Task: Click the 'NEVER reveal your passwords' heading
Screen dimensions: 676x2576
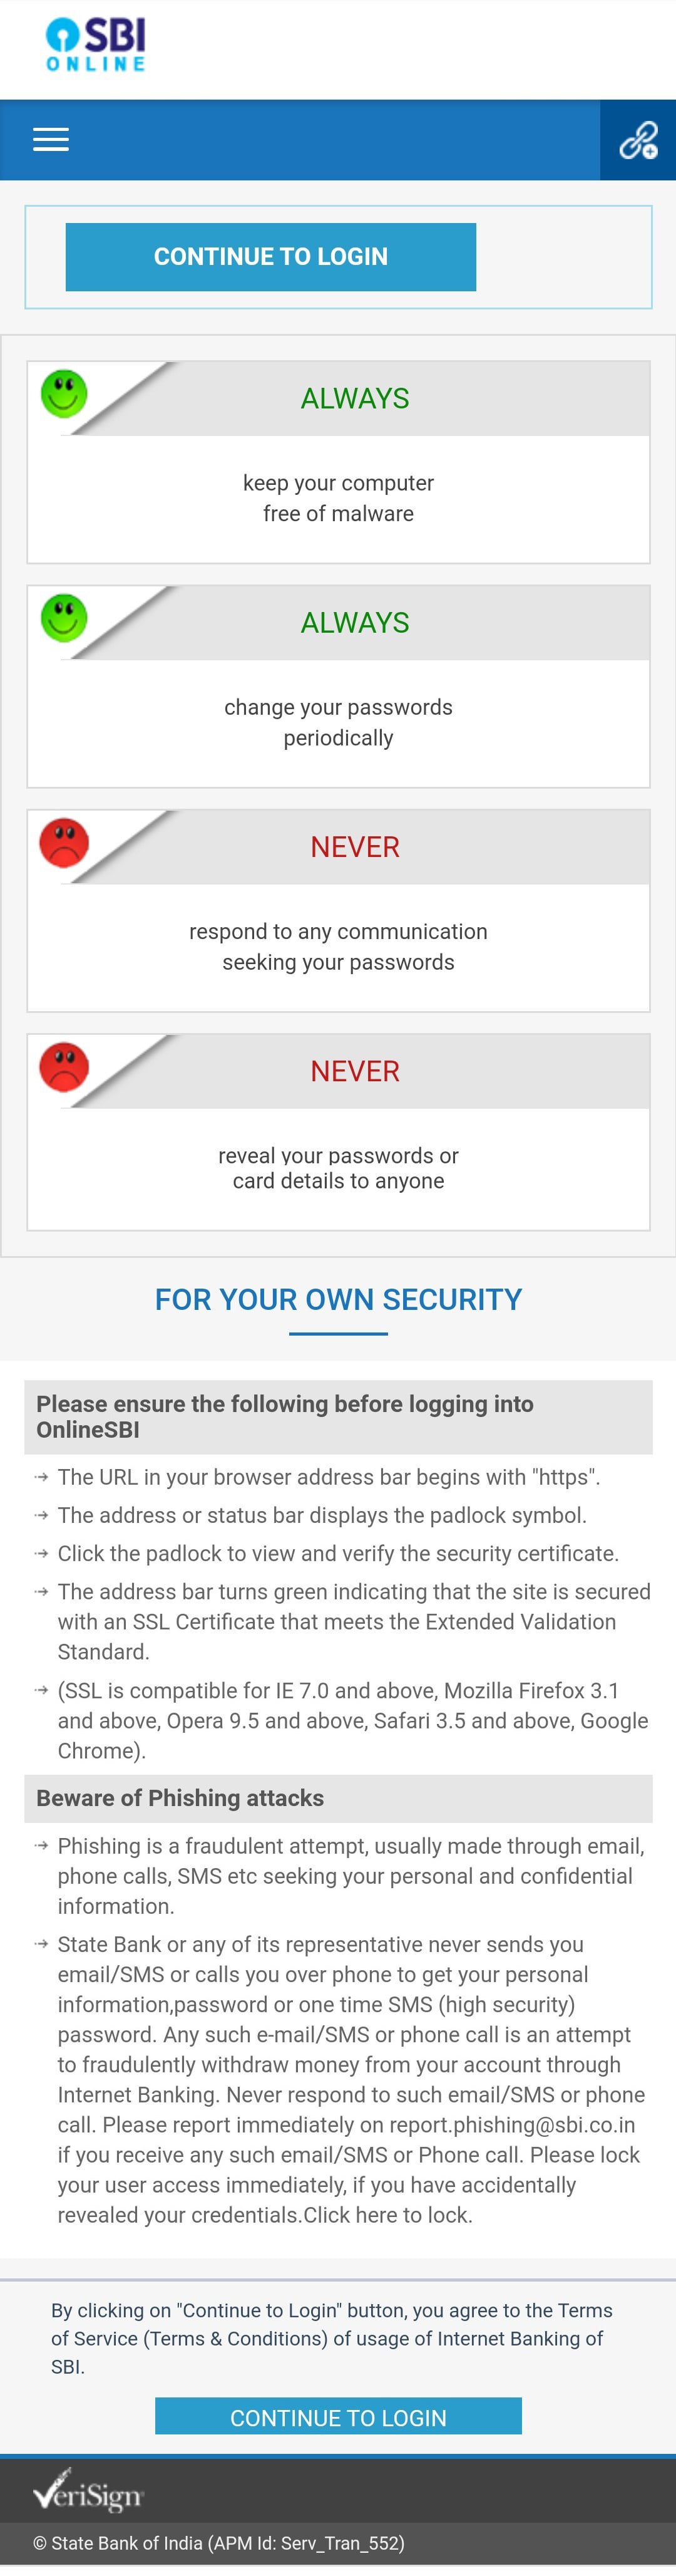Action: pyautogui.click(x=354, y=1071)
